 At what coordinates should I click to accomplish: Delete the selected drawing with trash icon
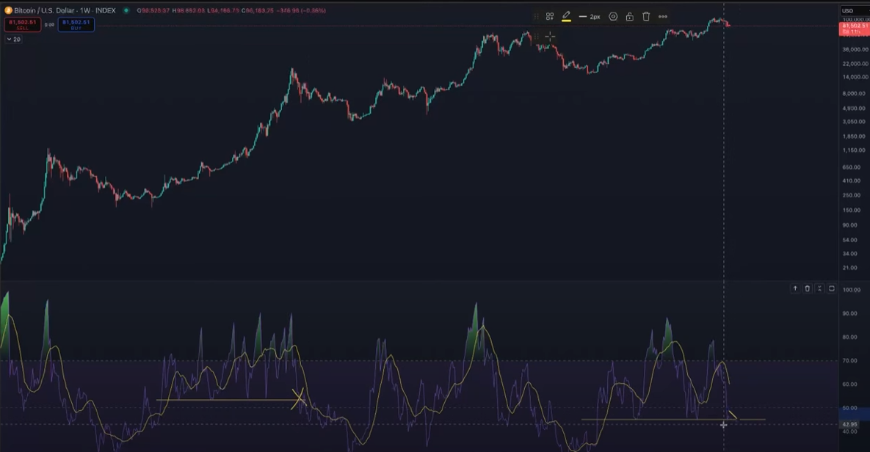pos(646,17)
